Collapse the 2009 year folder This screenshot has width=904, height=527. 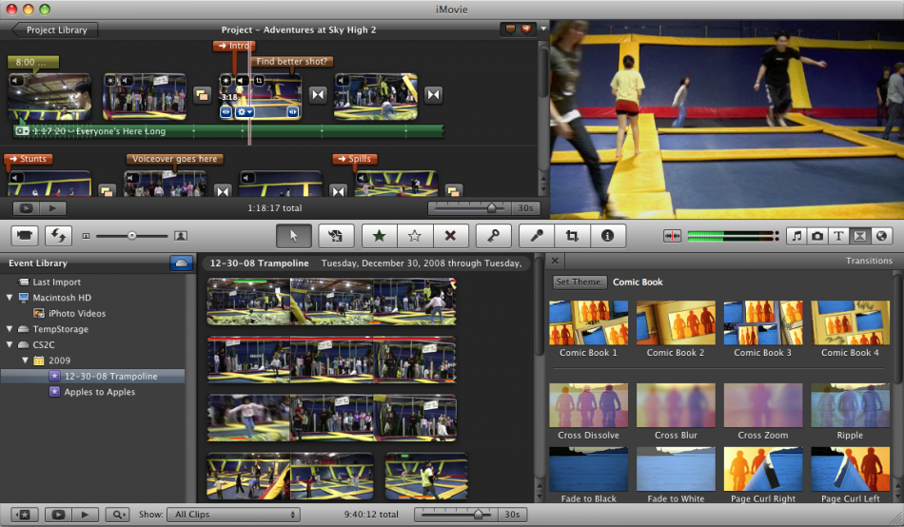pos(25,361)
